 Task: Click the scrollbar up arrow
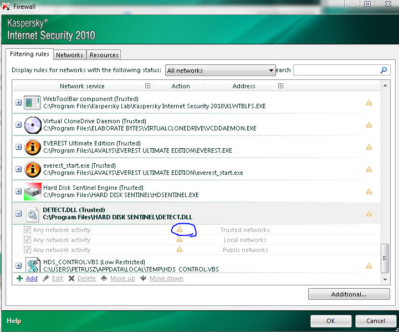coord(385,85)
